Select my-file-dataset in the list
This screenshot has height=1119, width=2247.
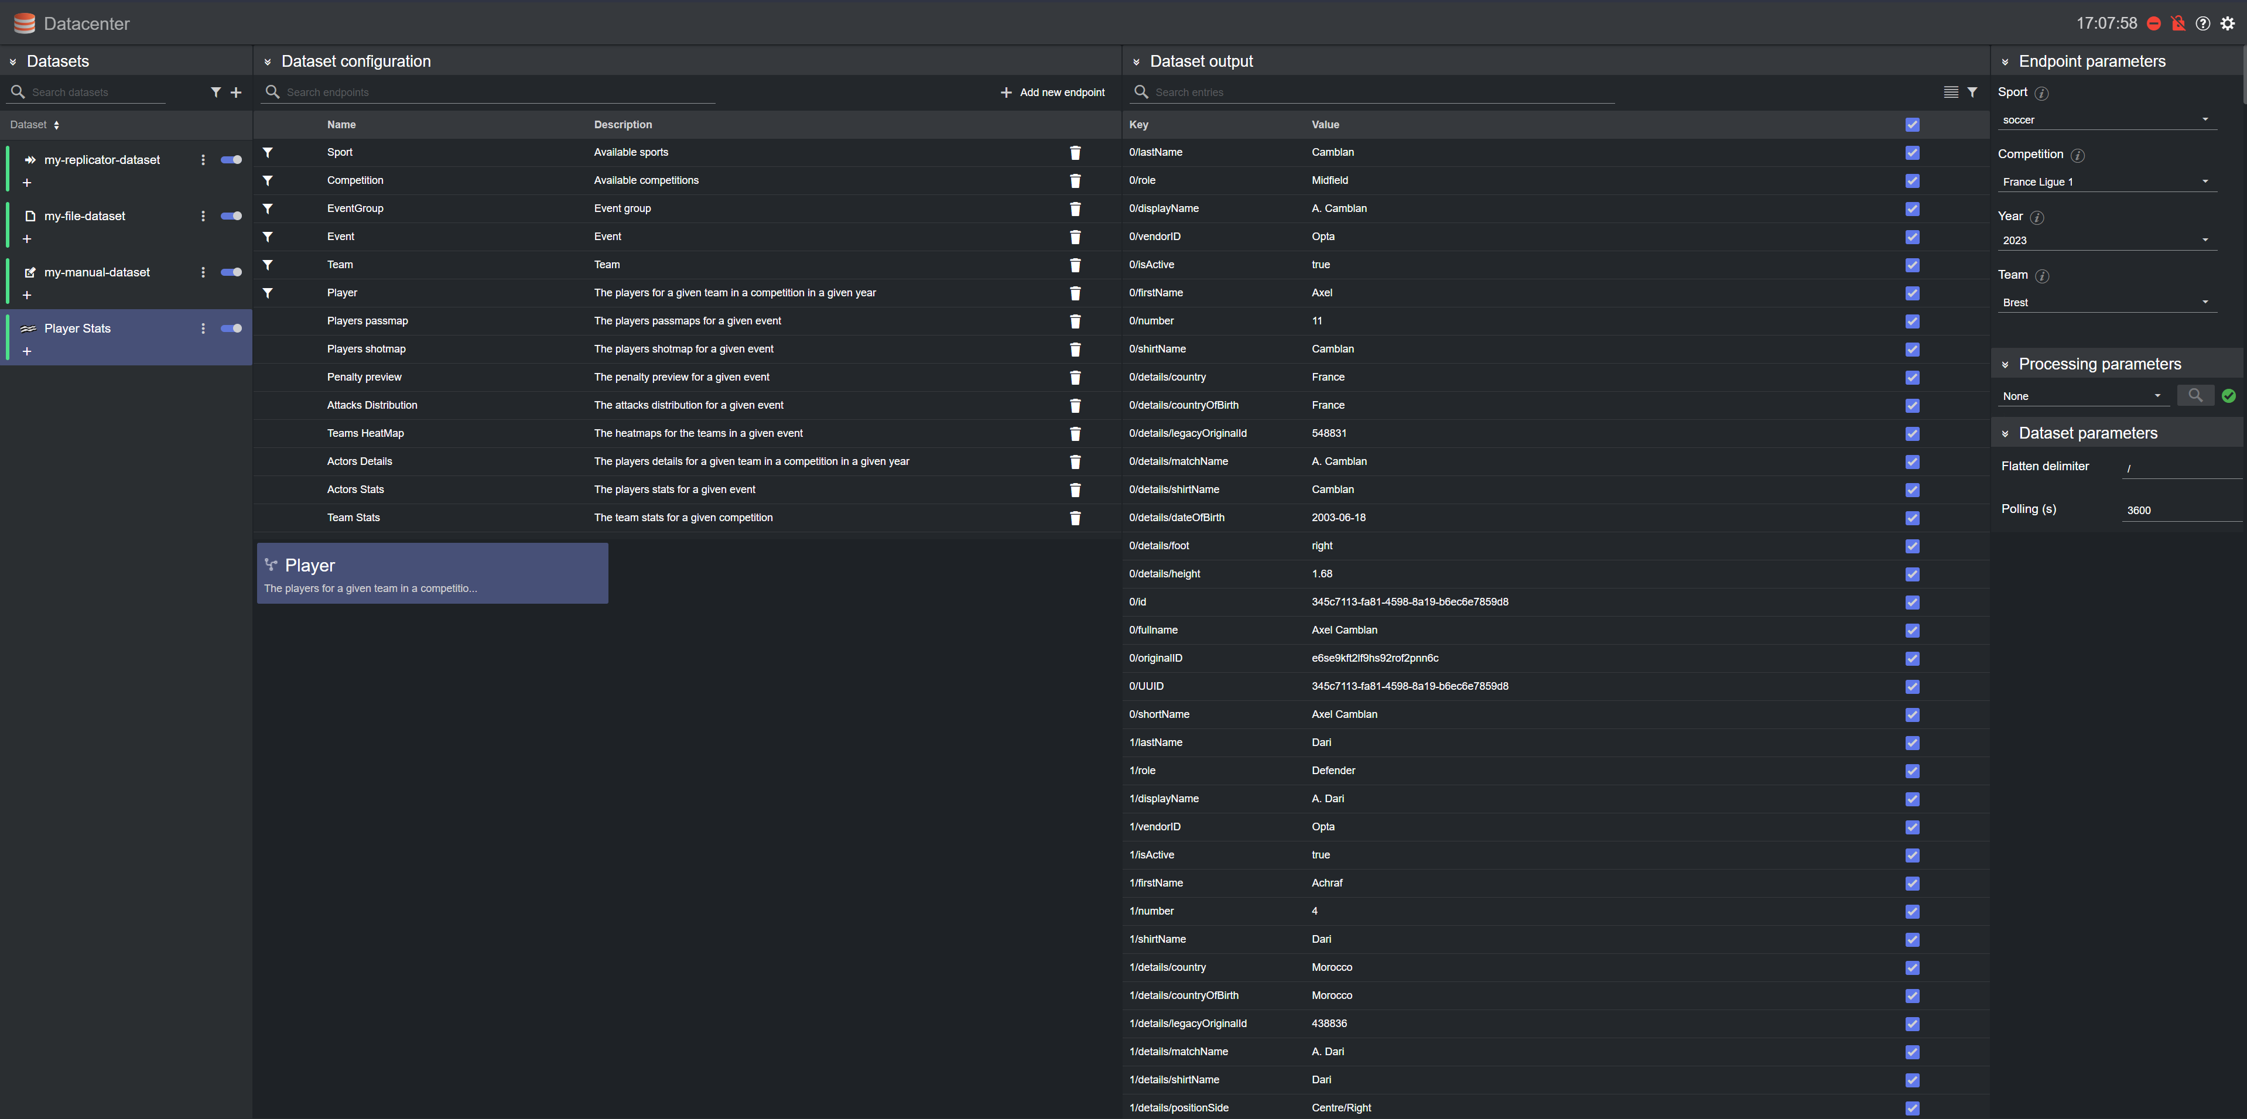coord(84,216)
